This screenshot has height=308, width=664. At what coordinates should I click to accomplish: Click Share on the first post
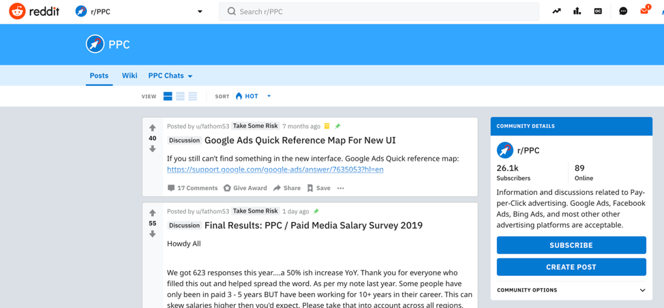287,188
